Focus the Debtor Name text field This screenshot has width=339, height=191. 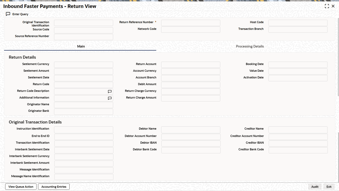coord(190,129)
